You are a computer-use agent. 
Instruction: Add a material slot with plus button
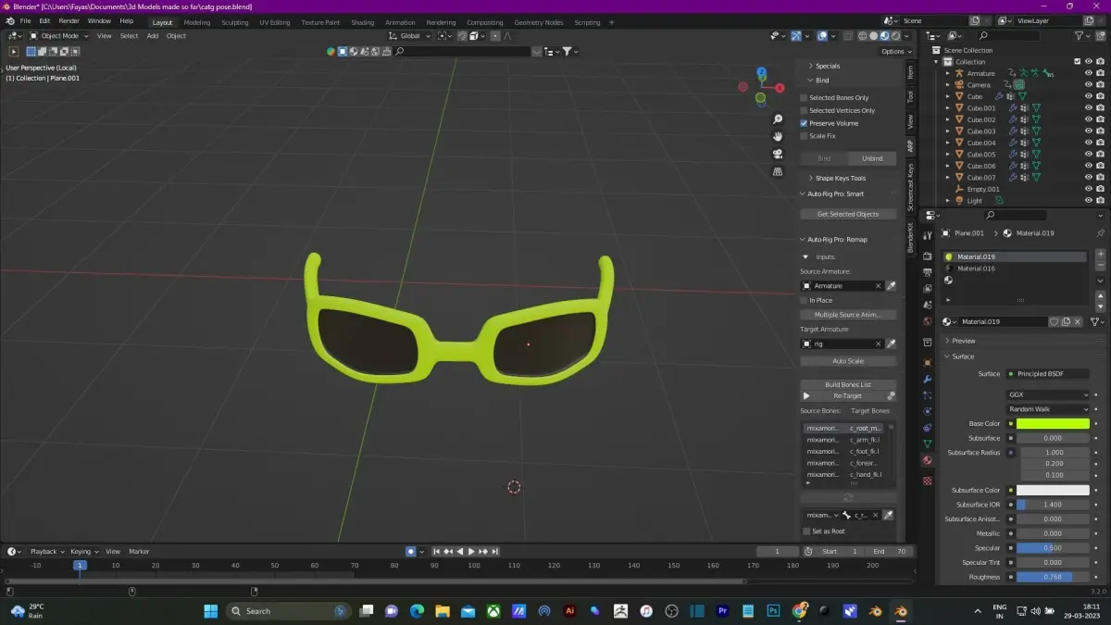click(x=1100, y=256)
